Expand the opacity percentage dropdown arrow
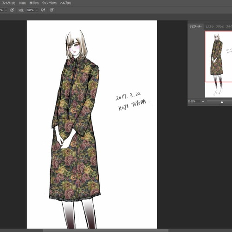 6,10
